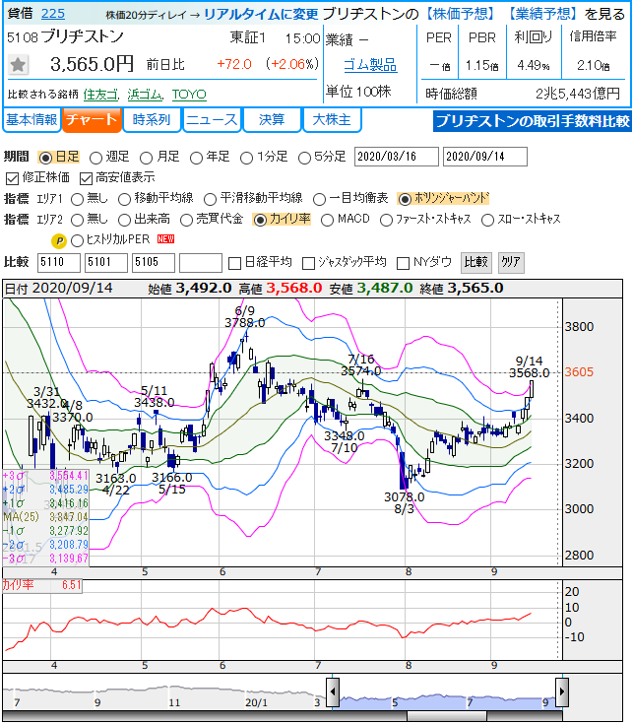Viewport: 633px width, 724px height.
Task: Open the 業績予想 link
Action: 543,14
